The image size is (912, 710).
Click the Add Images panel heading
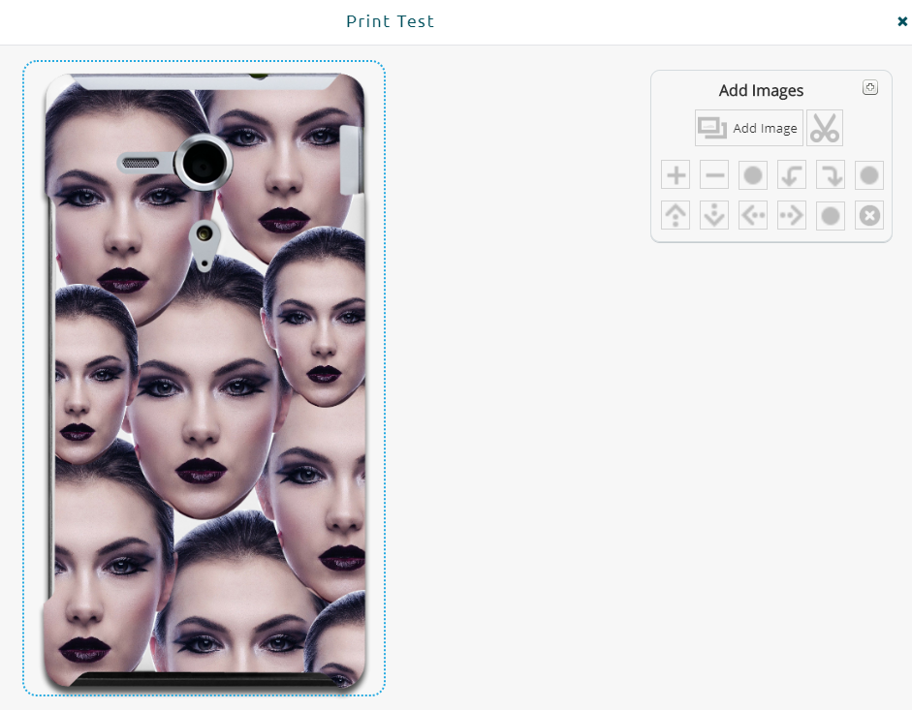pos(761,91)
